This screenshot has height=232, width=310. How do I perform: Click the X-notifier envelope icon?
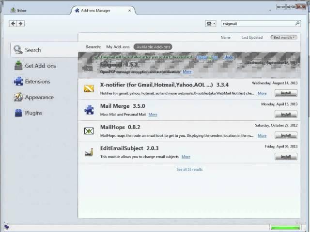pyautogui.click(x=89, y=88)
